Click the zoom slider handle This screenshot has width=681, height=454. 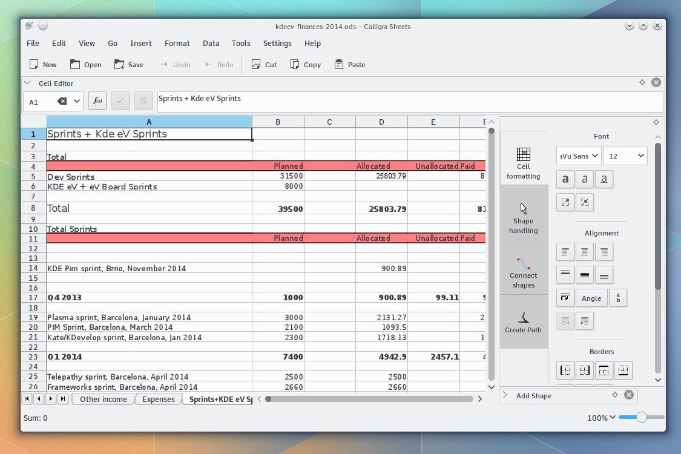642,417
